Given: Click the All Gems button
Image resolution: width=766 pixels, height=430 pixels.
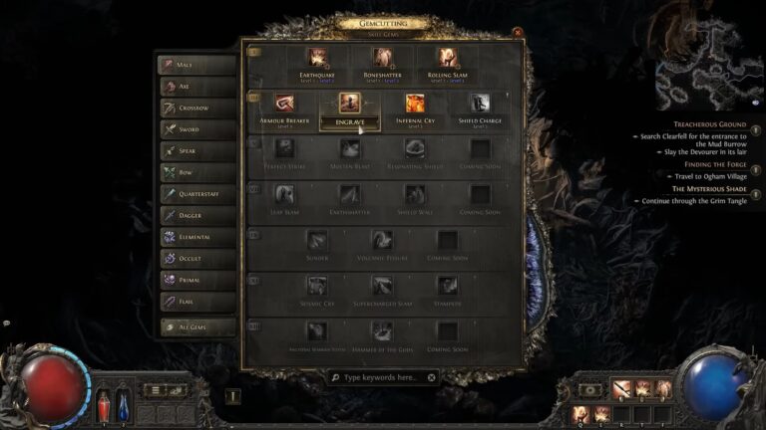Looking at the screenshot, I should (197, 327).
